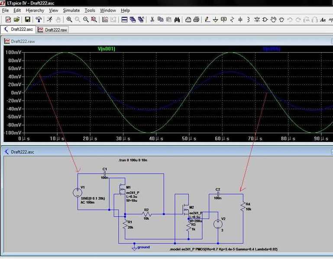This screenshot has height=259, width=333.
Task: Open Control Panel hammer icon
Action: click(x=39, y=20)
